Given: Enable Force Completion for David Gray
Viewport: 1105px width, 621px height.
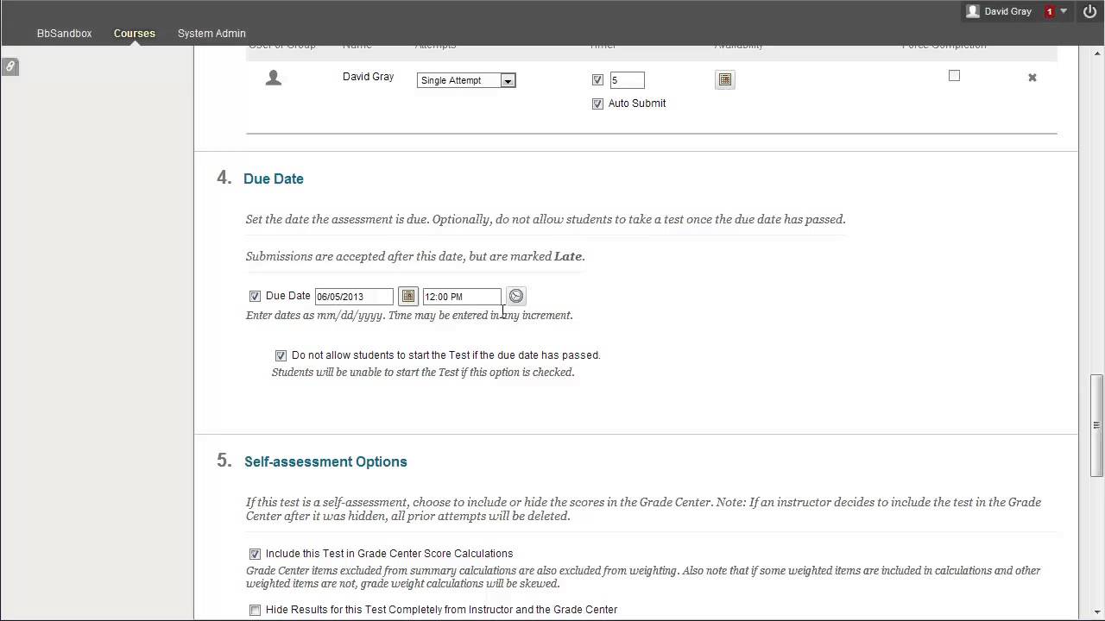Looking at the screenshot, I should click(x=954, y=76).
